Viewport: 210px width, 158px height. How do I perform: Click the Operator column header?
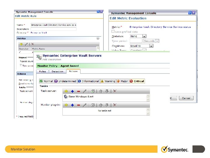coord(25,49)
